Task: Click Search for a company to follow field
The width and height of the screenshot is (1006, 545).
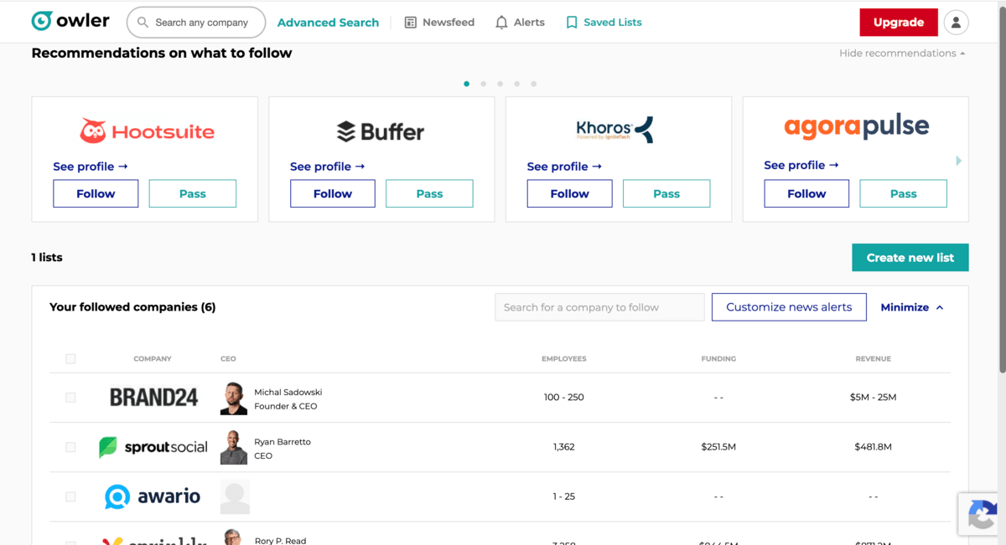Action: 599,307
